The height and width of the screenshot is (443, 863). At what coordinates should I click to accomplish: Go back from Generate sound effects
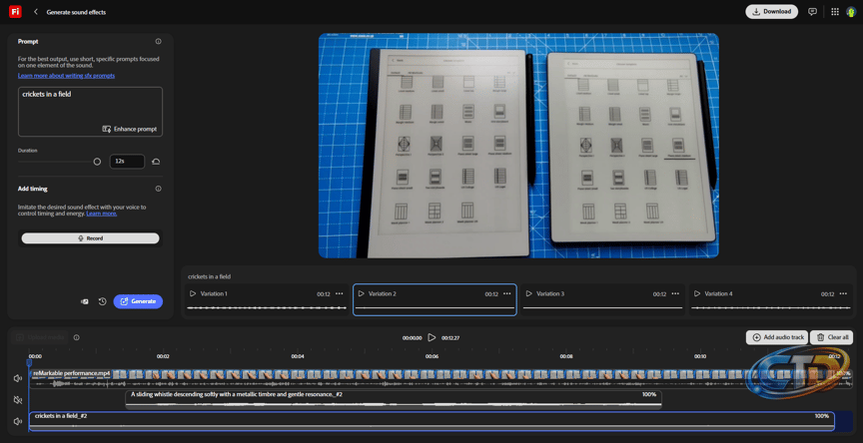click(36, 12)
